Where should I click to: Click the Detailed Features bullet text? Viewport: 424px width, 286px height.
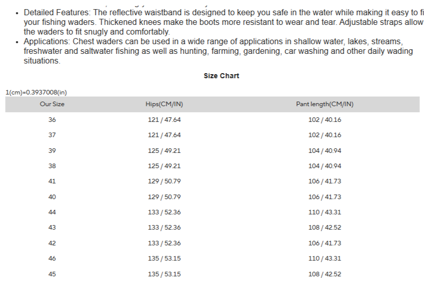point(223,22)
